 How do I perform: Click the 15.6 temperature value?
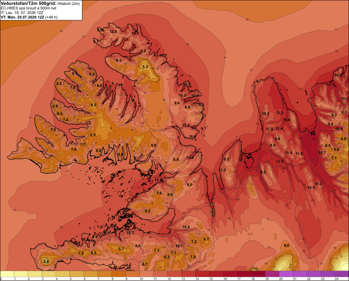tap(287, 120)
